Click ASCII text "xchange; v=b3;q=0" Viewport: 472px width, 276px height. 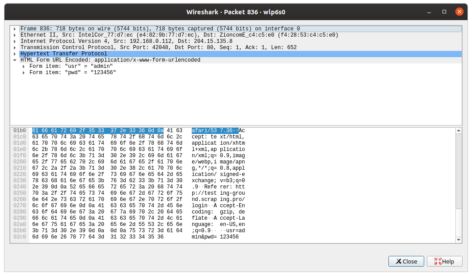pyautogui.click(x=218, y=181)
